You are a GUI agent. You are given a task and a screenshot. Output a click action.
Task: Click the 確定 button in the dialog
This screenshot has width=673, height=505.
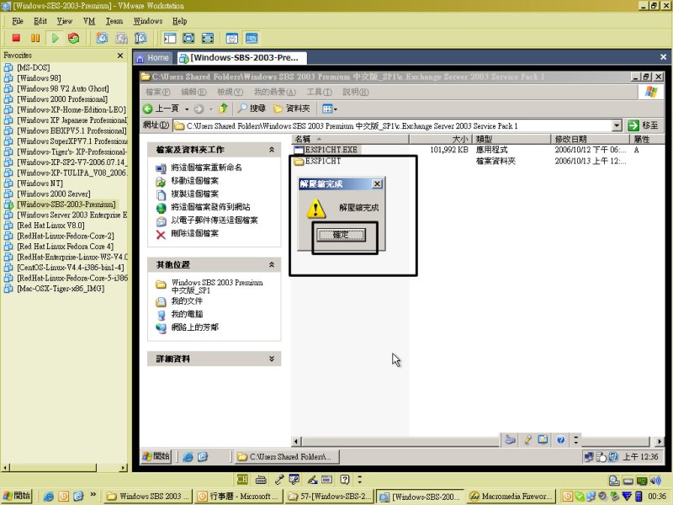coord(342,235)
